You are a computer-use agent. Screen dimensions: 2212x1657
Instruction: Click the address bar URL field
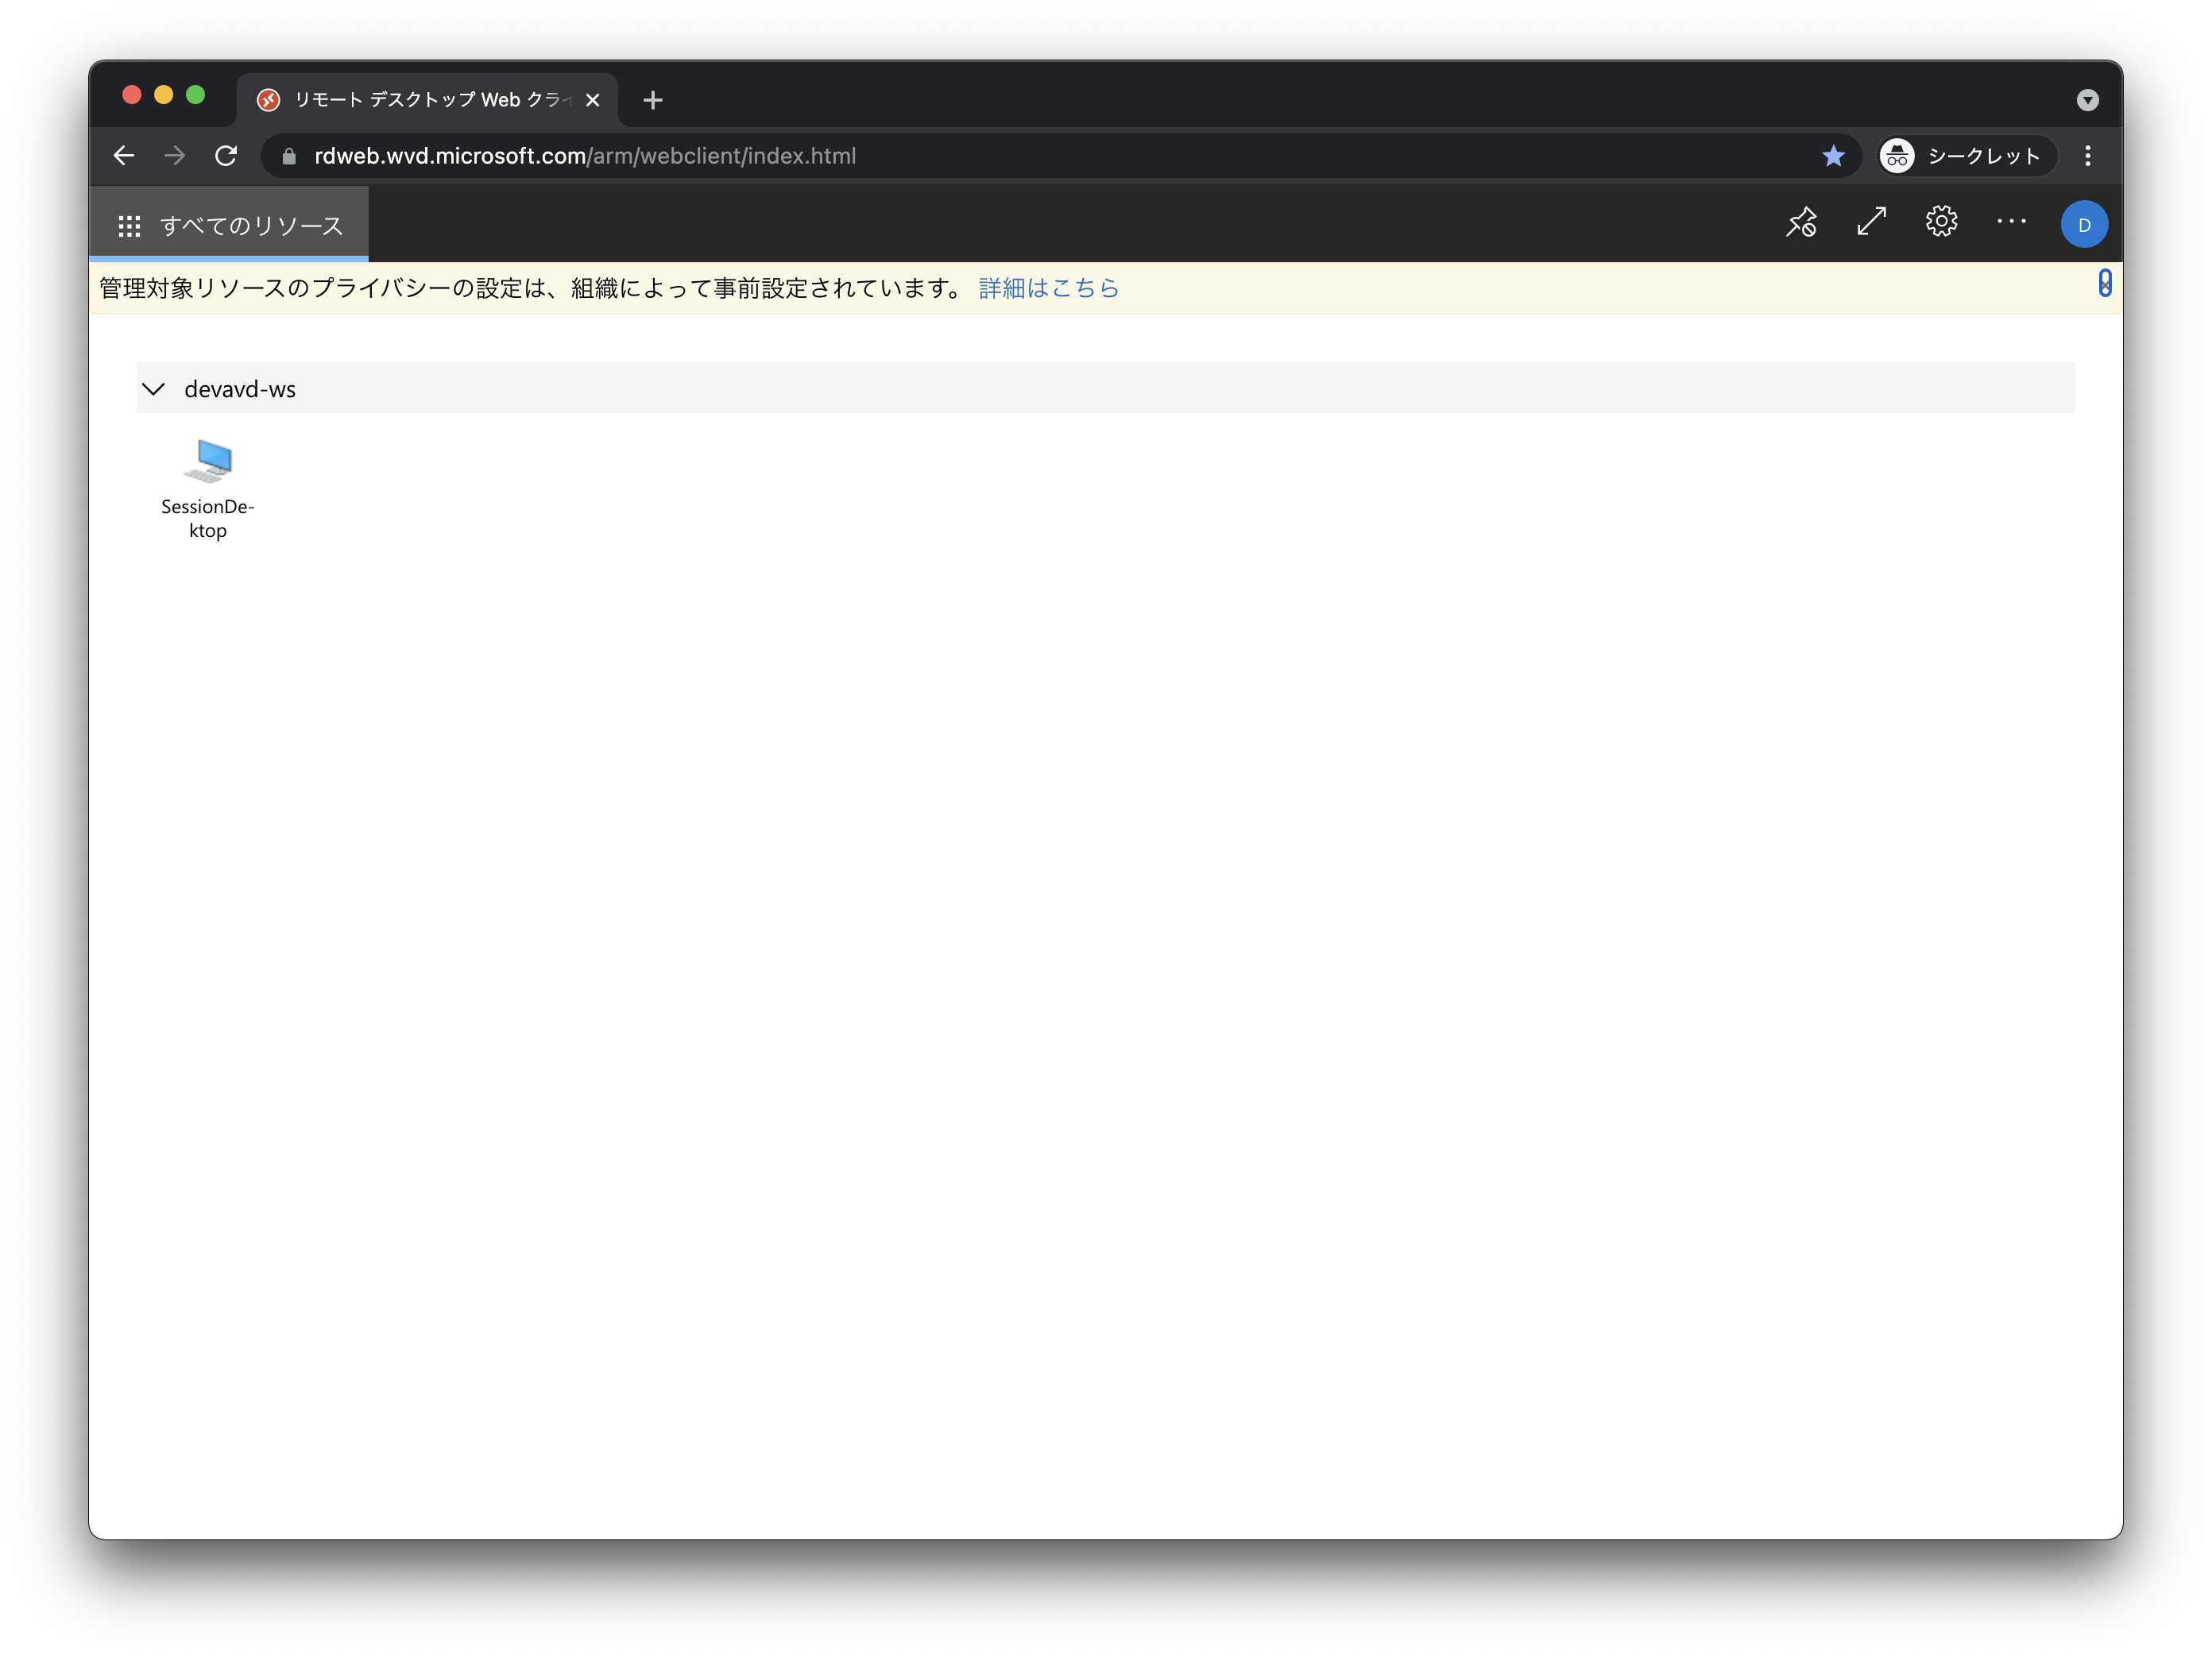(900, 156)
